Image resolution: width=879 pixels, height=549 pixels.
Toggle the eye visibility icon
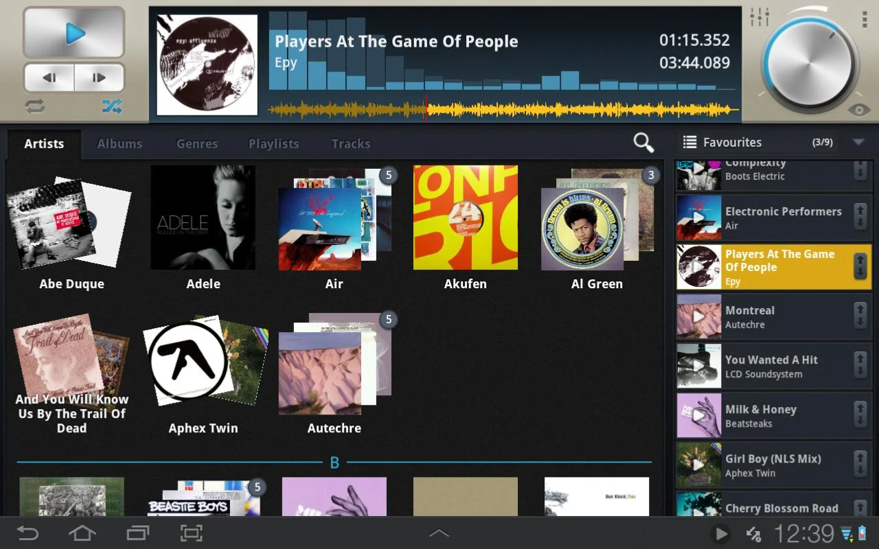point(858,110)
